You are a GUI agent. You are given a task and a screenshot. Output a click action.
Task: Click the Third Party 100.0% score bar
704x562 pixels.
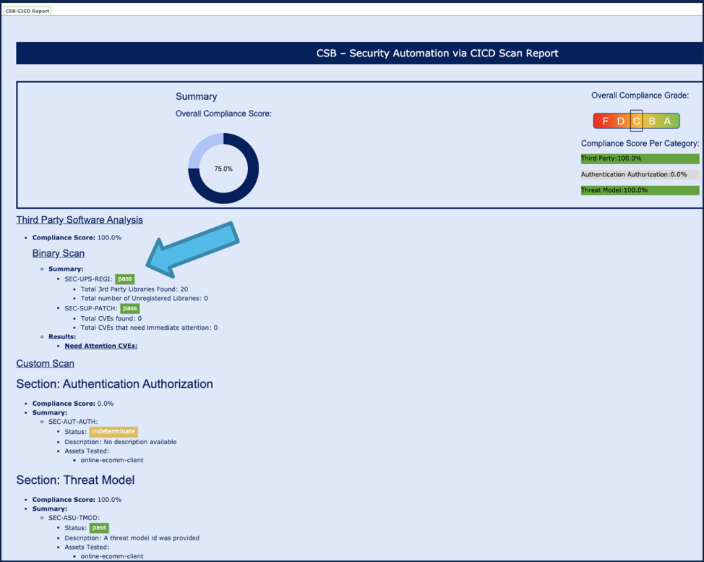[x=640, y=159]
